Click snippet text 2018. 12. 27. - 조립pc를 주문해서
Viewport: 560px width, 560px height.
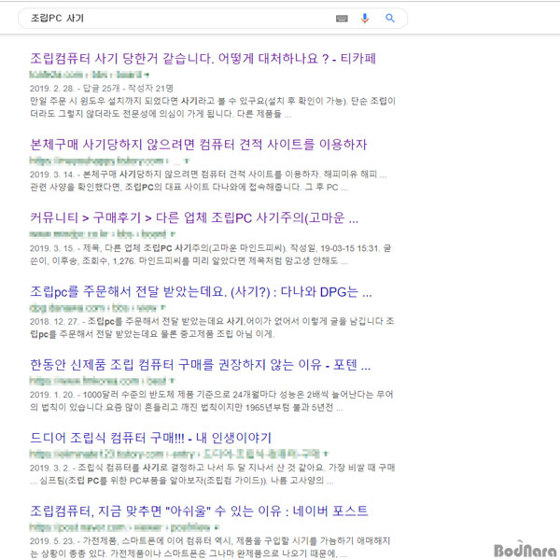pyautogui.click(x=212, y=321)
